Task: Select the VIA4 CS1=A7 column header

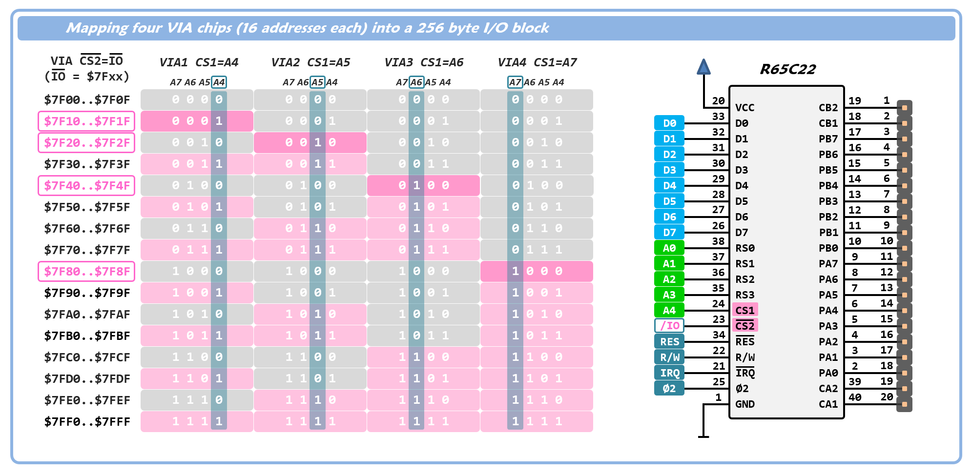Action: tap(537, 62)
